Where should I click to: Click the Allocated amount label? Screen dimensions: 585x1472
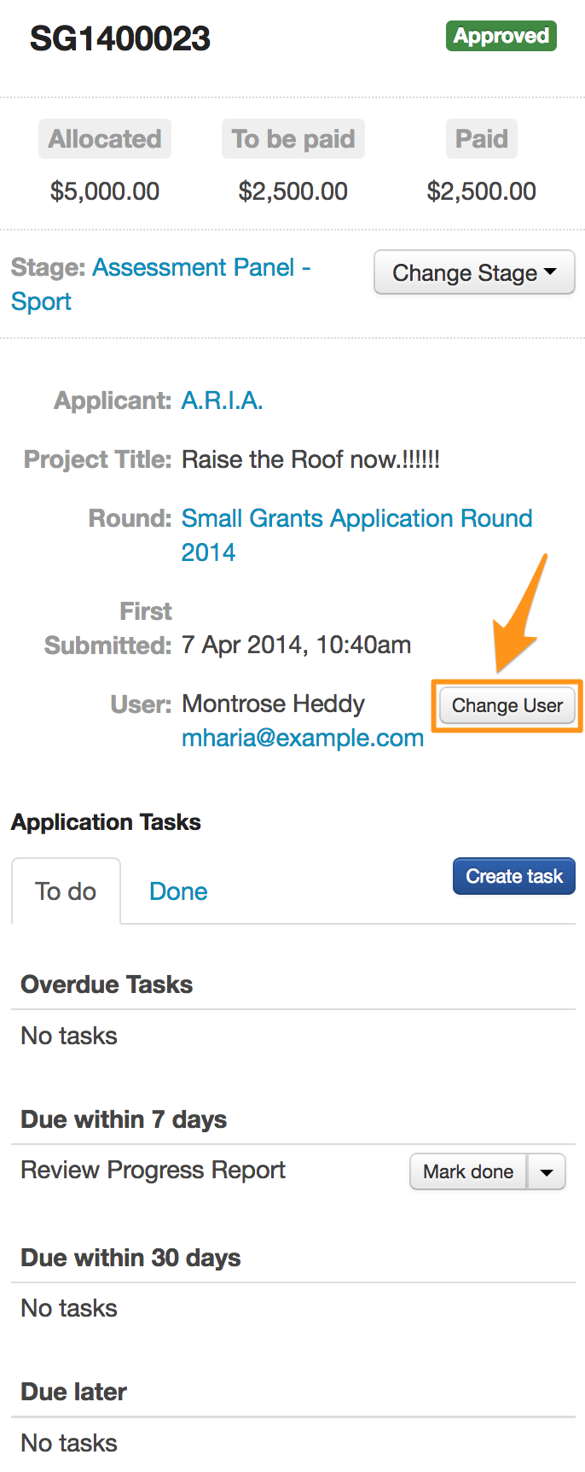pyautogui.click(x=105, y=139)
